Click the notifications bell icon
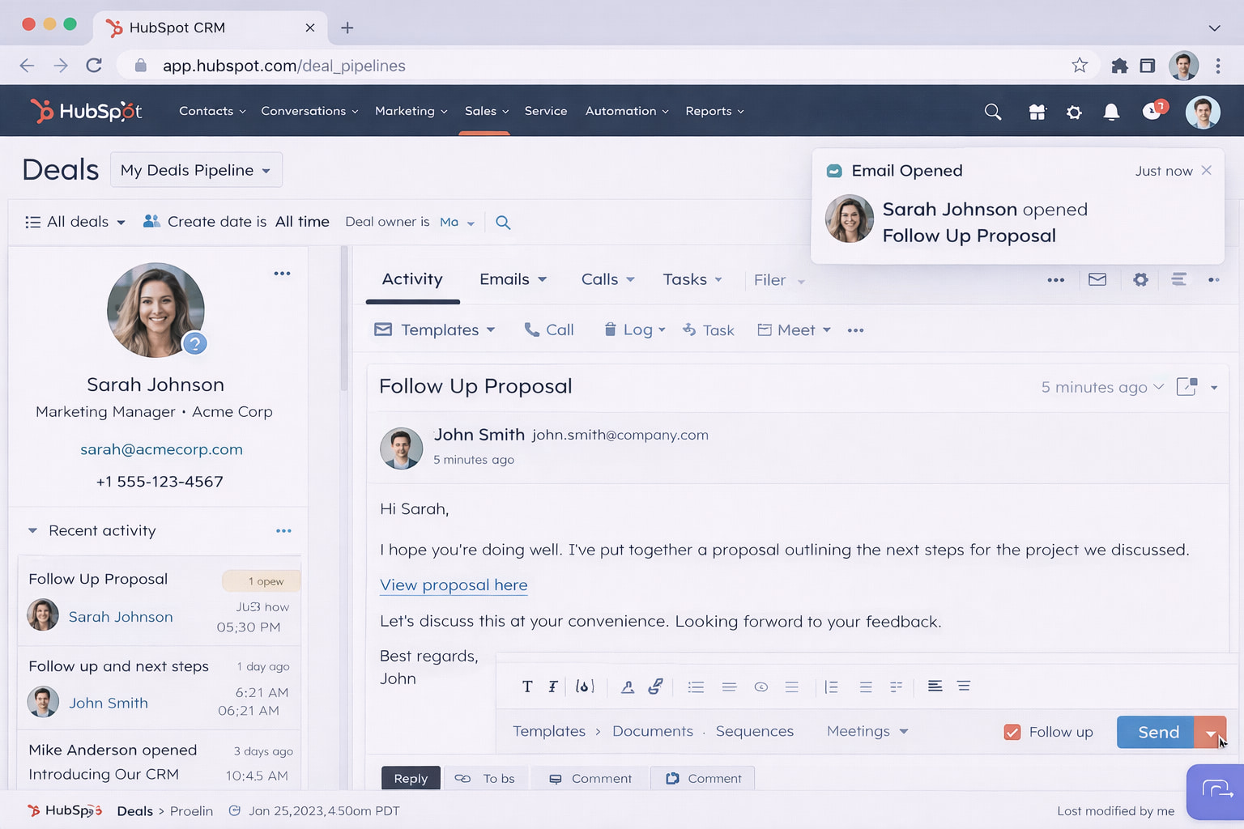Screen dimensions: 1244x829 click(1111, 112)
